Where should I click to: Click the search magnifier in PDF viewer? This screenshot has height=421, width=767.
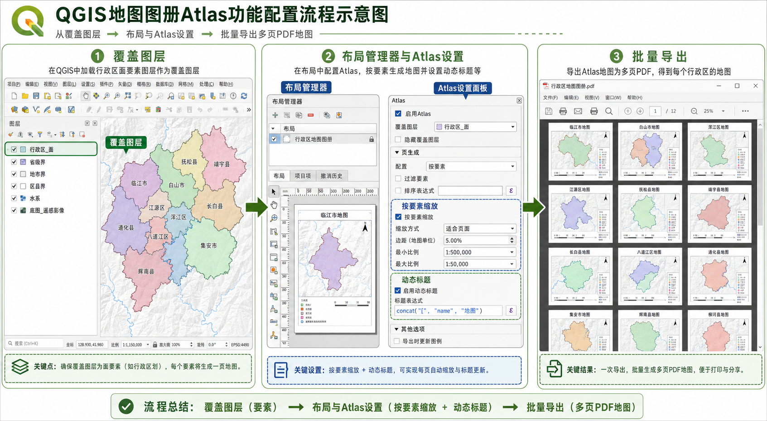[x=609, y=111]
